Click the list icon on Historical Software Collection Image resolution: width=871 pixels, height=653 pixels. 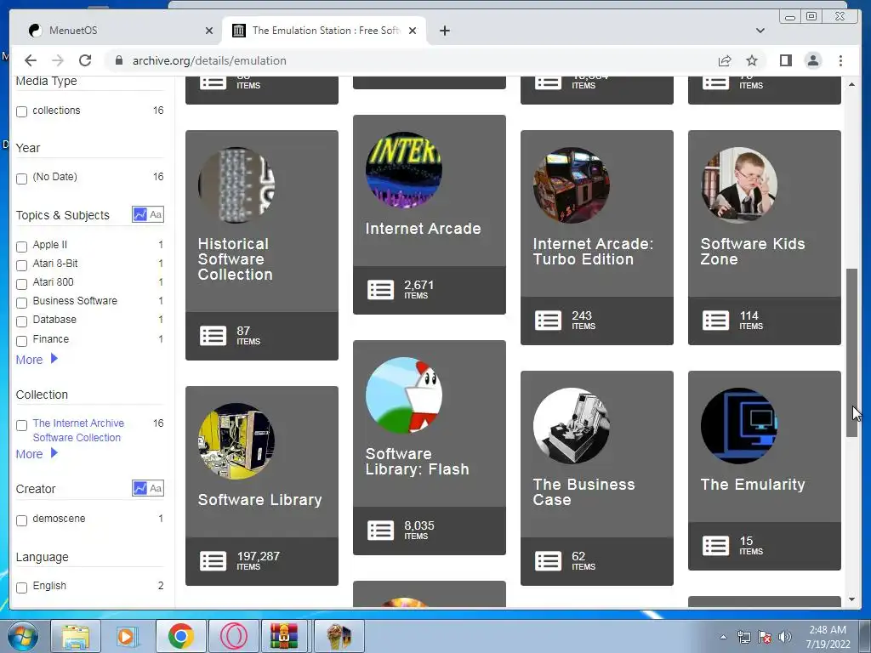pos(213,335)
